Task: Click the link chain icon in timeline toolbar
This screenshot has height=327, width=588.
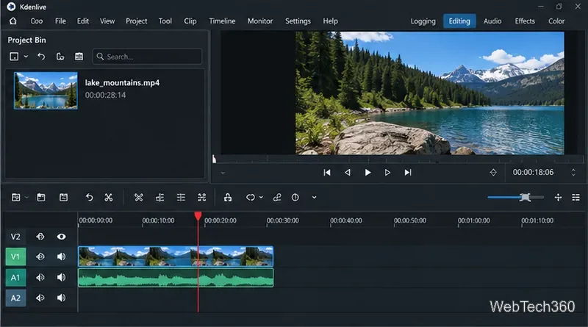Action: pos(277,198)
